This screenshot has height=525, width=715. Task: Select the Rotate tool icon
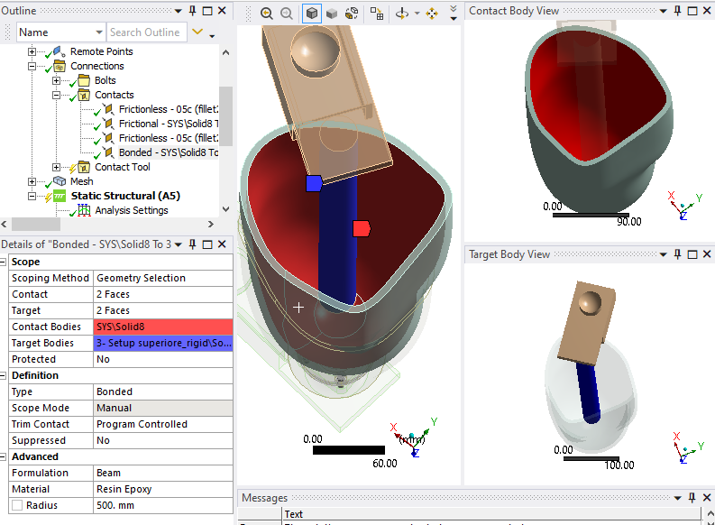[402, 14]
